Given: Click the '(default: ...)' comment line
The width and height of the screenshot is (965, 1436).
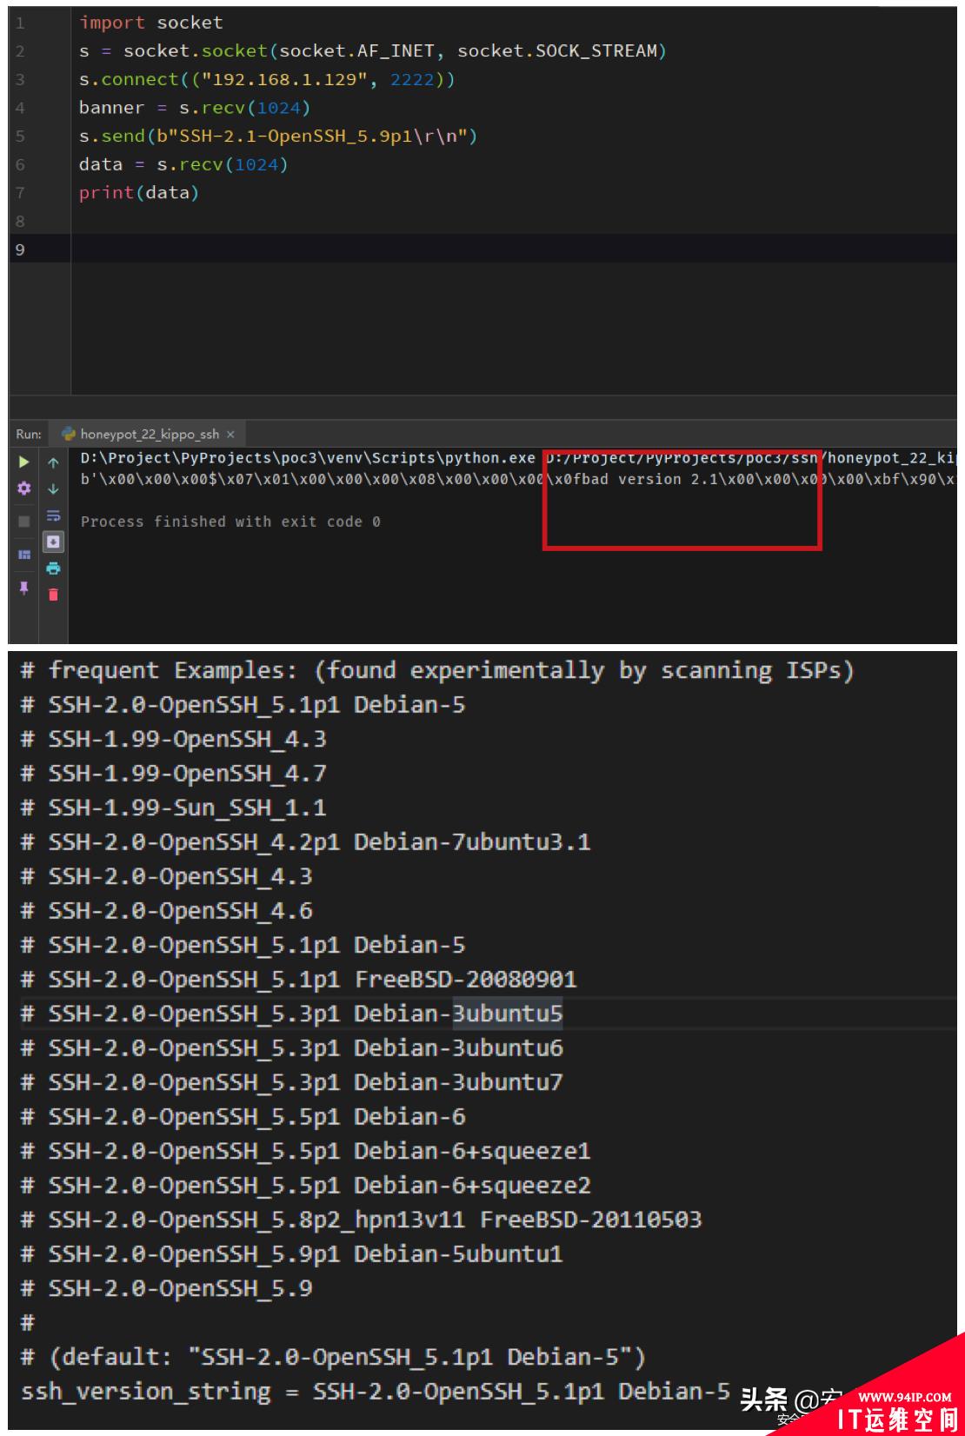Looking at the screenshot, I should (x=333, y=1357).
